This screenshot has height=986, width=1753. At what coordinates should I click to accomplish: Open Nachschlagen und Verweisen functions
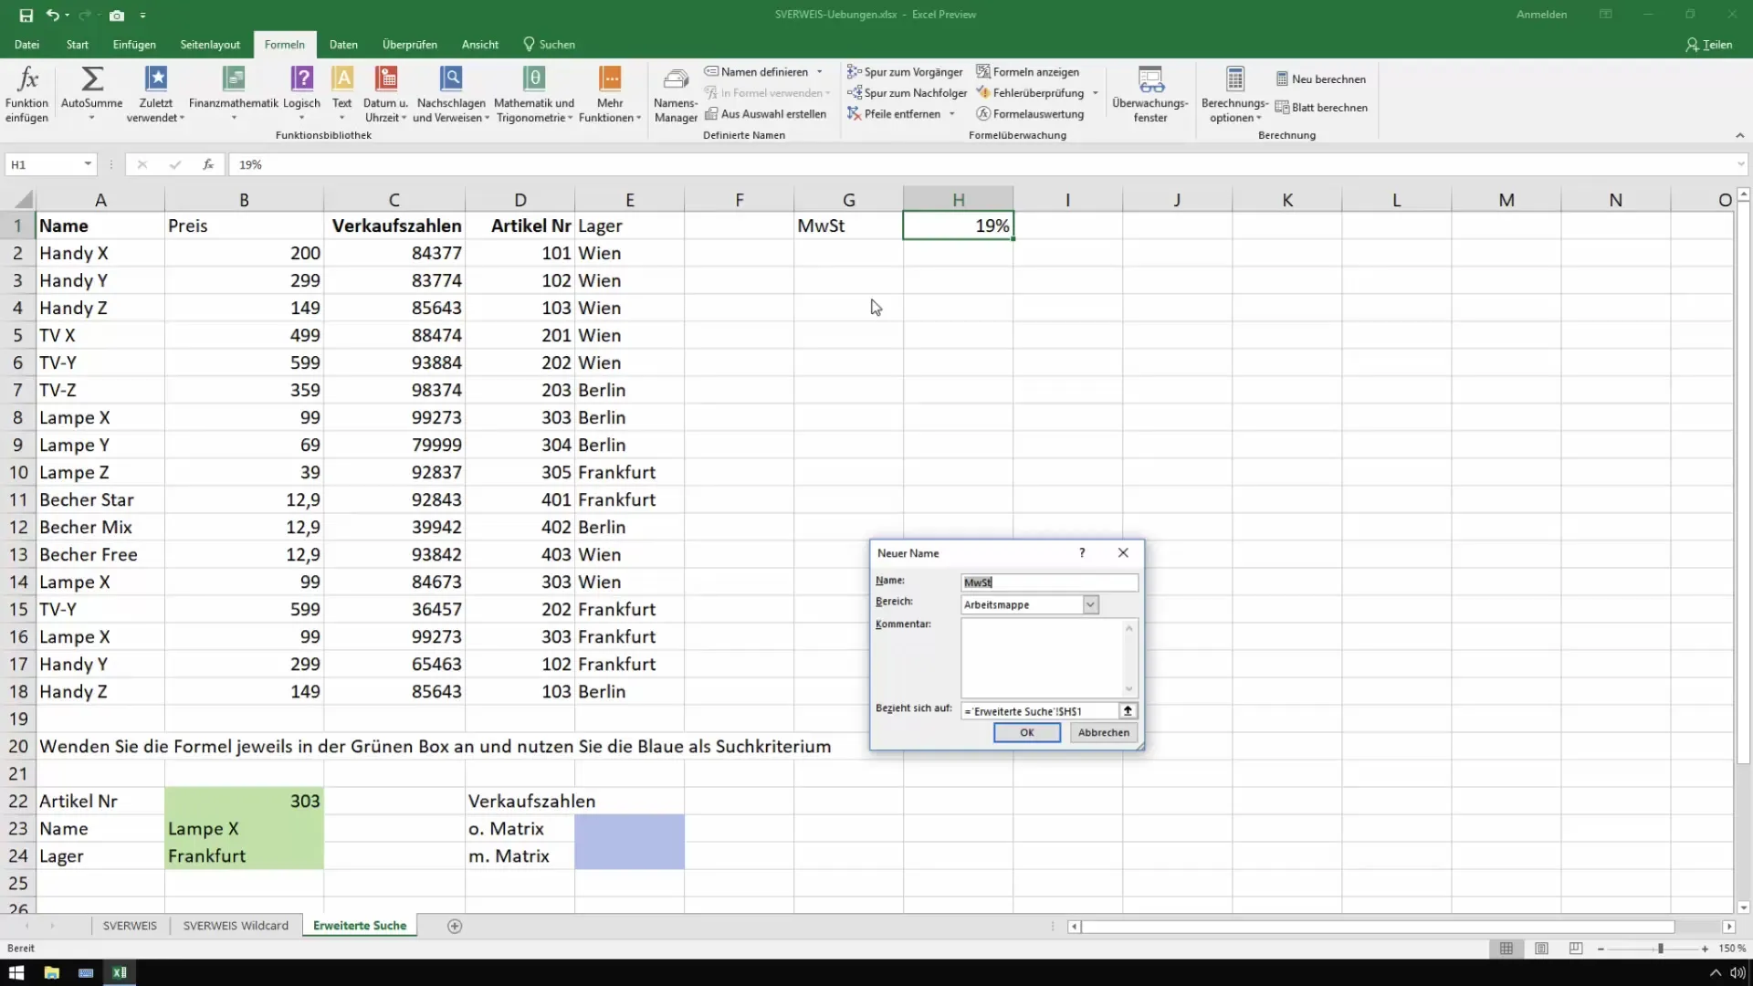pos(451,94)
